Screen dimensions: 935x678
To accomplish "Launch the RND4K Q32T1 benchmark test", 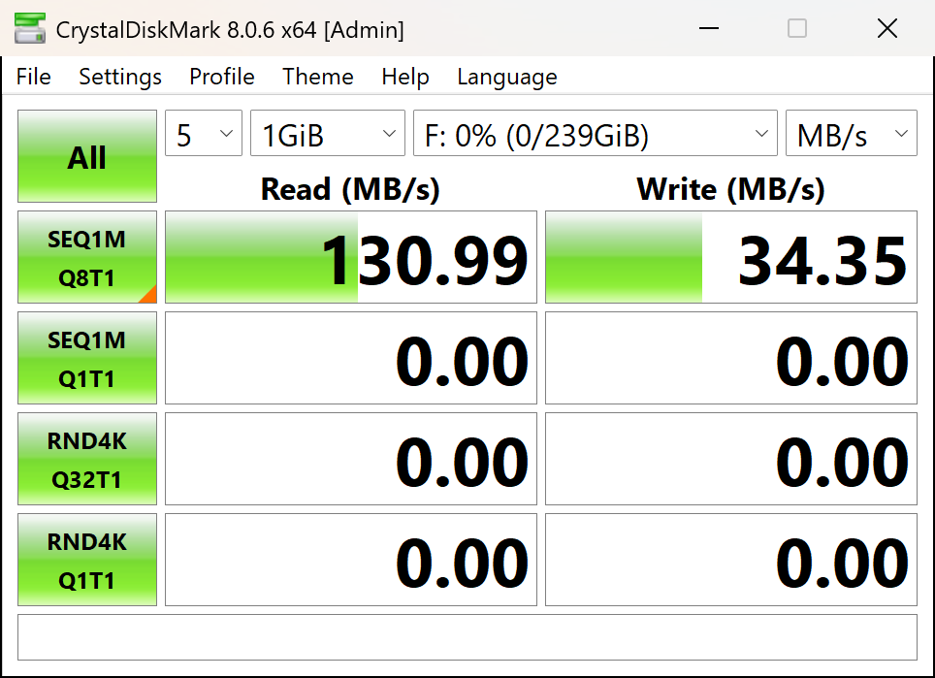I will click(x=86, y=459).
